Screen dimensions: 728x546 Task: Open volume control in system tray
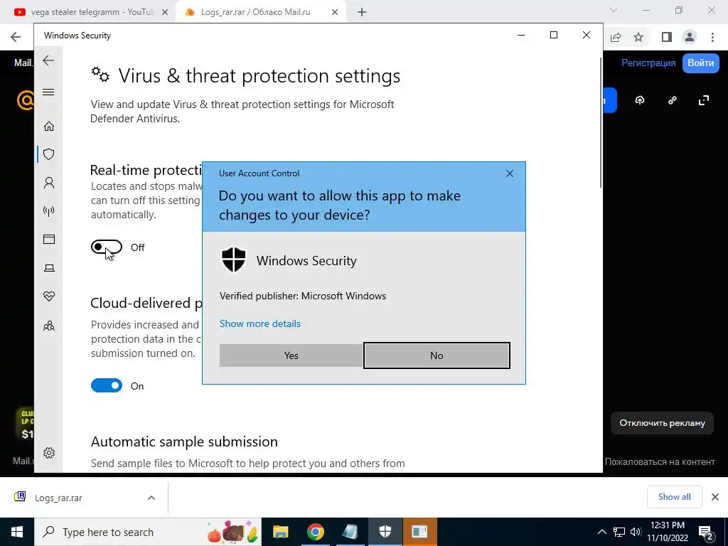coord(636,532)
